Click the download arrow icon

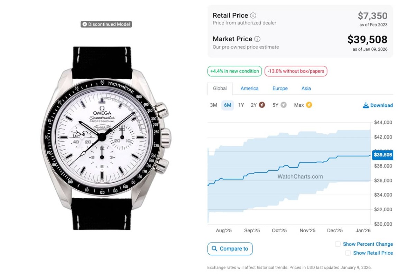coord(366,105)
